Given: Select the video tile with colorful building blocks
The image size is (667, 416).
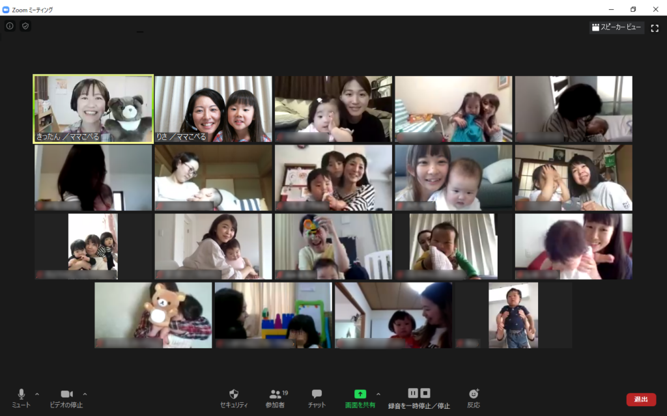Looking at the screenshot, I should 273,315.
